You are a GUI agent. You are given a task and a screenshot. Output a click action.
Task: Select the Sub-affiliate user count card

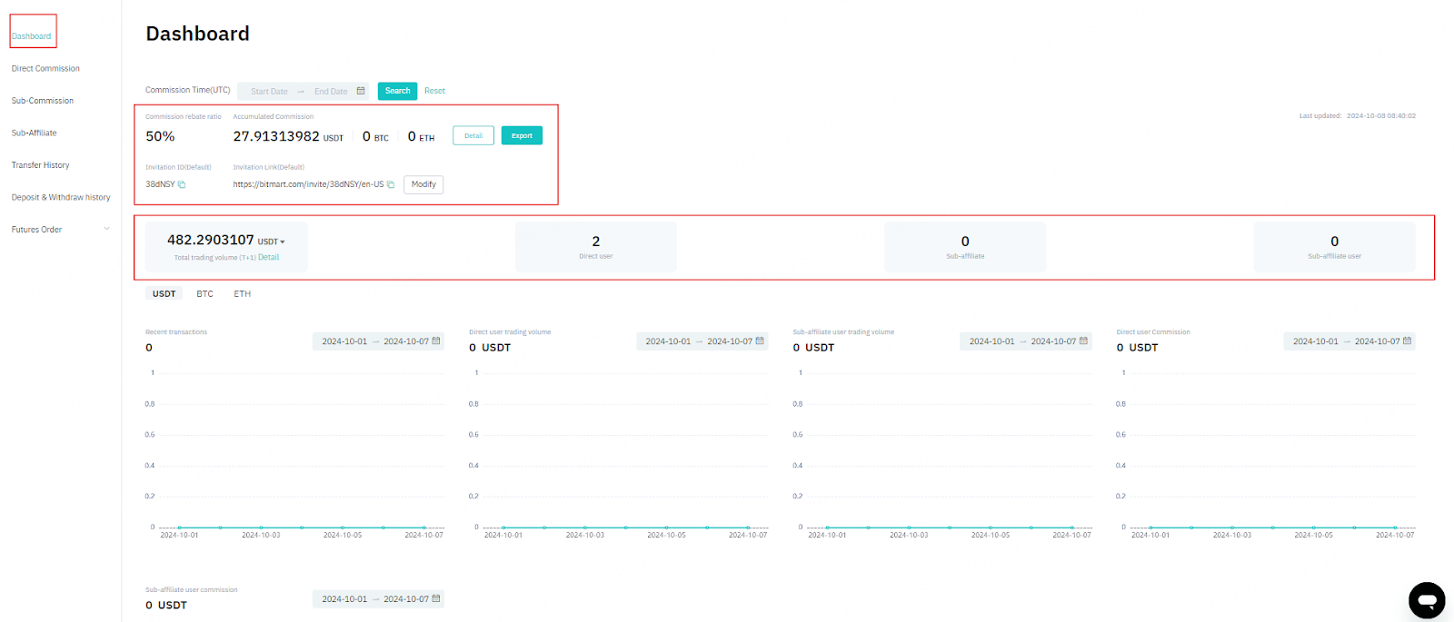1334,247
